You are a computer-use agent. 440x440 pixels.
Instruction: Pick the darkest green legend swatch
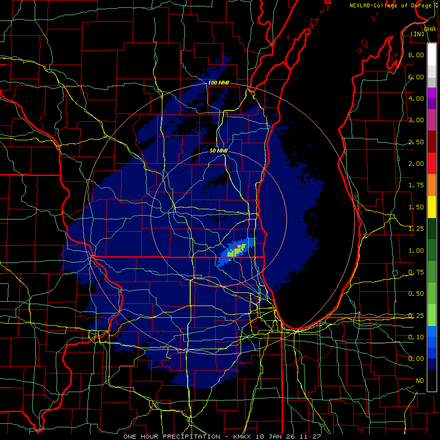pos(432,229)
